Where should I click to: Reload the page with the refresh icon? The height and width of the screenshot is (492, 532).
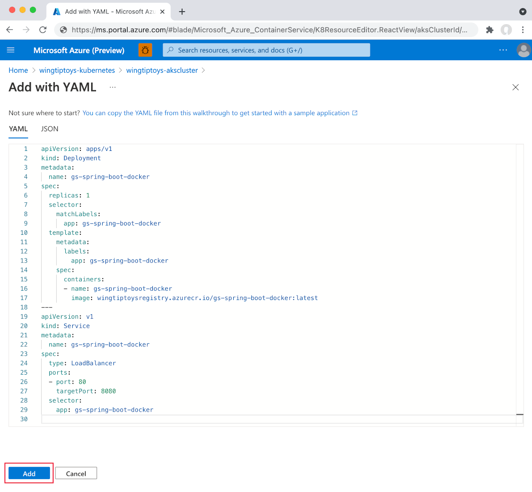point(42,30)
